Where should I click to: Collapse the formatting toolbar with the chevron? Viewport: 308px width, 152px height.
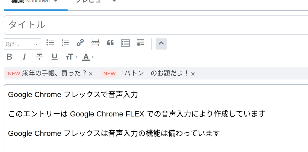[161, 44]
